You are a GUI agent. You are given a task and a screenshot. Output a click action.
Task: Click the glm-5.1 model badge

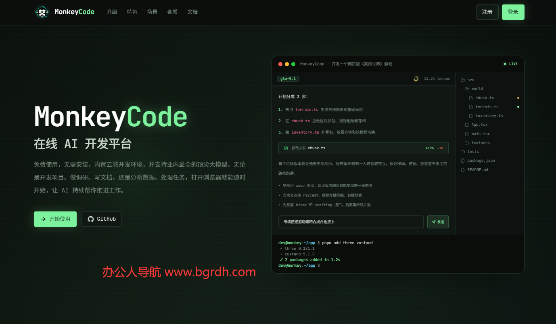[288, 79]
